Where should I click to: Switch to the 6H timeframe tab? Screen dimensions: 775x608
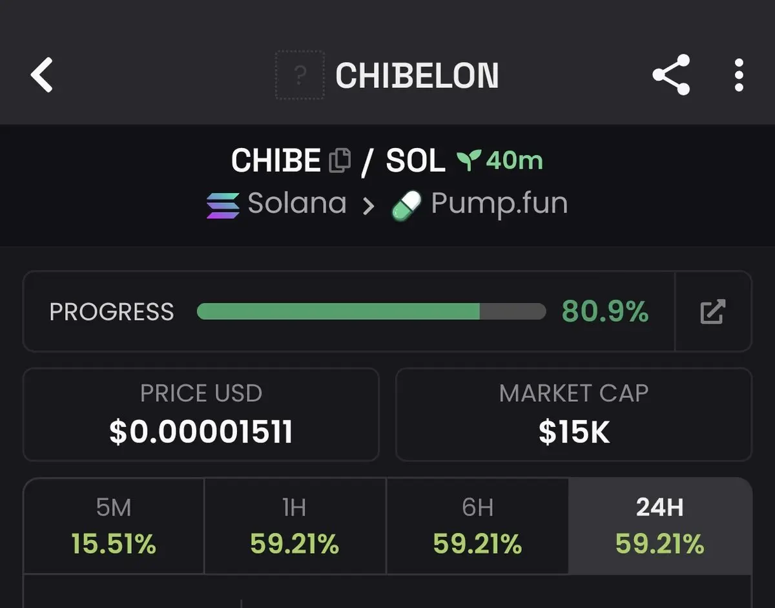[x=477, y=526]
